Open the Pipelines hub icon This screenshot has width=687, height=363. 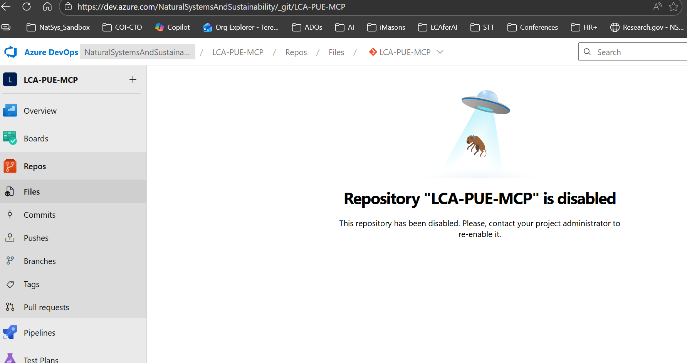pyautogui.click(x=10, y=333)
